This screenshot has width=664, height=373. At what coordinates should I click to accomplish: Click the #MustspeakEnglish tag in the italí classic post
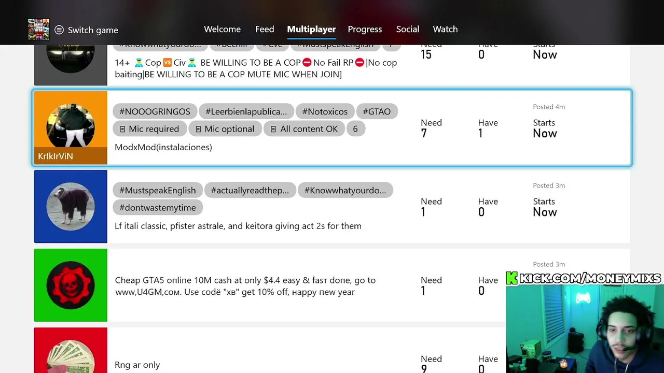pos(157,190)
